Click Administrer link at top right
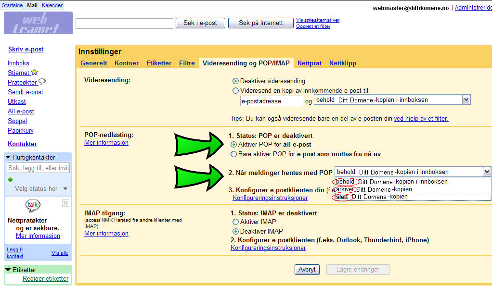 tap(473, 8)
